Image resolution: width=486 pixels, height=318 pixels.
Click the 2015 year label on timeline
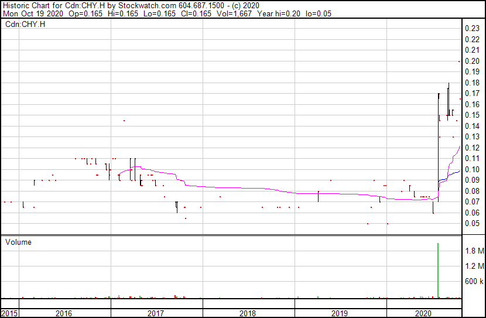click(x=9, y=313)
